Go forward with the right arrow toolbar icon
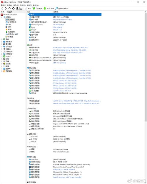This screenshot has width=147, height=184. 6,9
